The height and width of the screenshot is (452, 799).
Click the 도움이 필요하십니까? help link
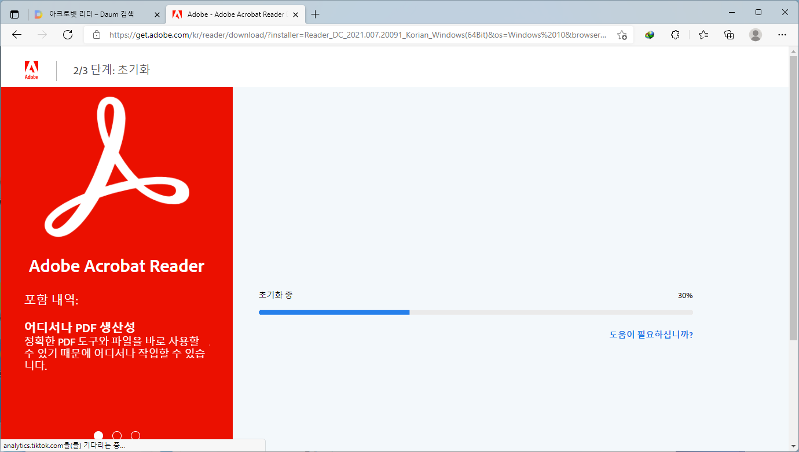pyautogui.click(x=651, y=335)
